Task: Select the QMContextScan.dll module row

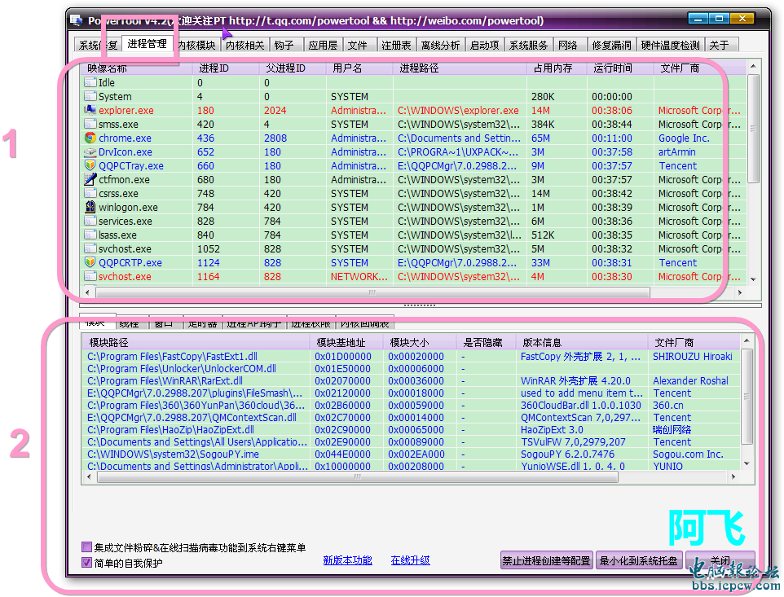Action: (411, 417)
